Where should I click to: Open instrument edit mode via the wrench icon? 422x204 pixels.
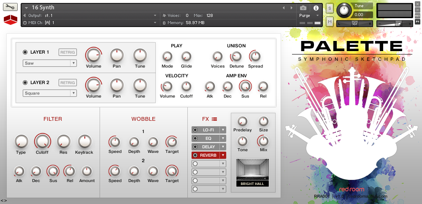tap(10, 7)
